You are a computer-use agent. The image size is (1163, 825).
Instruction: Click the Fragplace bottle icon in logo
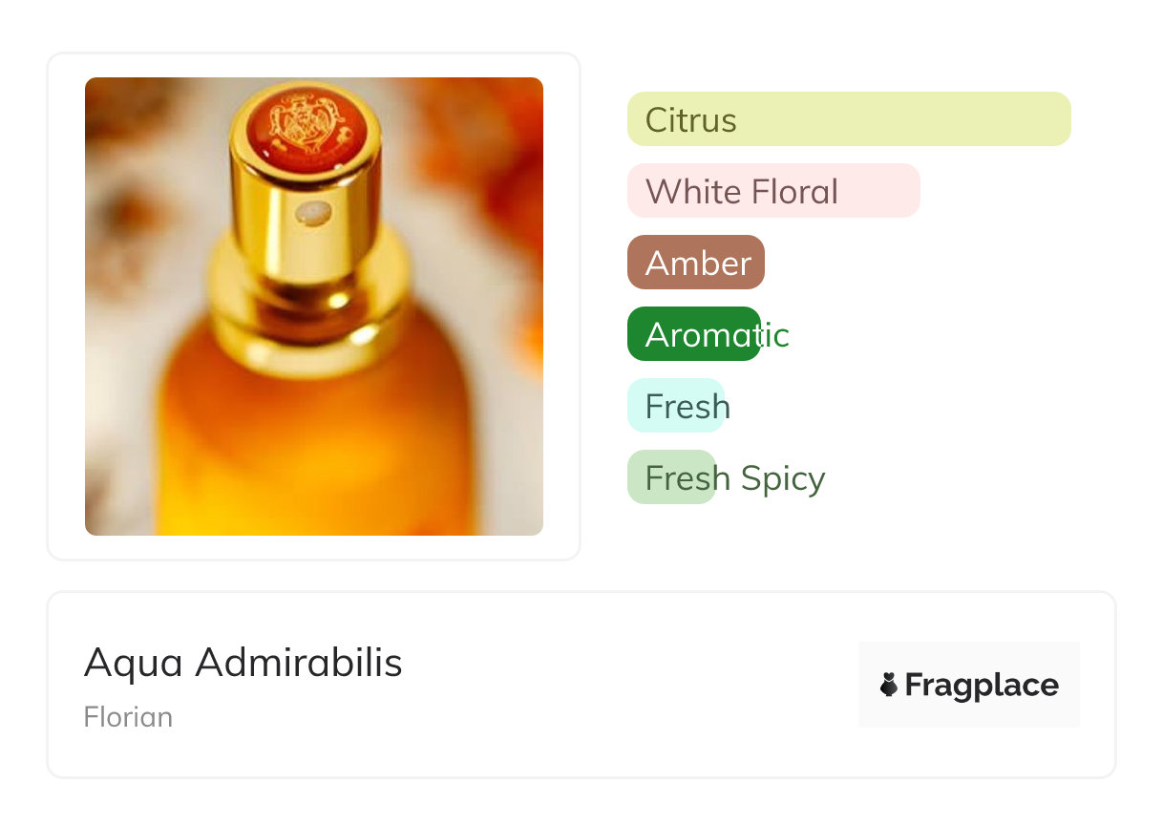pos(889,685)
